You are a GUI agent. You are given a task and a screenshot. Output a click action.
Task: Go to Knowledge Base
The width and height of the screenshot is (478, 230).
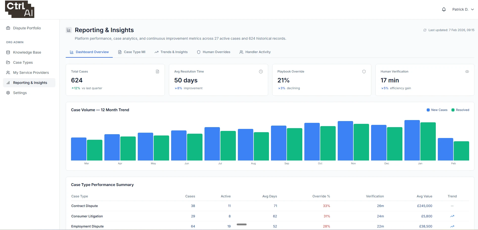point(29,52)
